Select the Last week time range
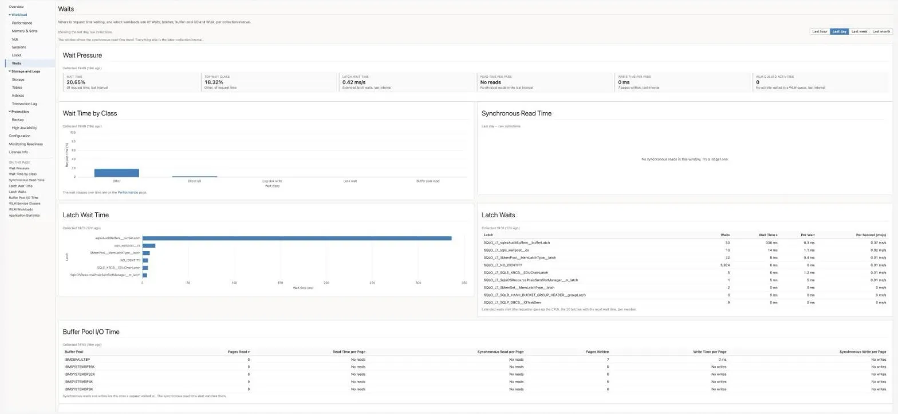Viewport: 898px width, 414px height. pos(859,31)
